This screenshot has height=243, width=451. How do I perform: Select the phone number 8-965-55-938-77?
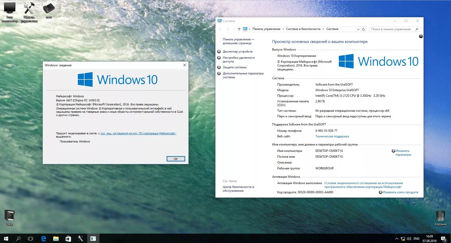tap(326, 131)
